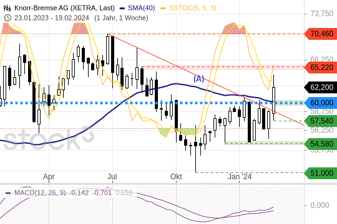Screen dimensions: 337x224
Task: Click the MACD signal value -0,701
Action: pyautogui.click(x=102, y=193)
